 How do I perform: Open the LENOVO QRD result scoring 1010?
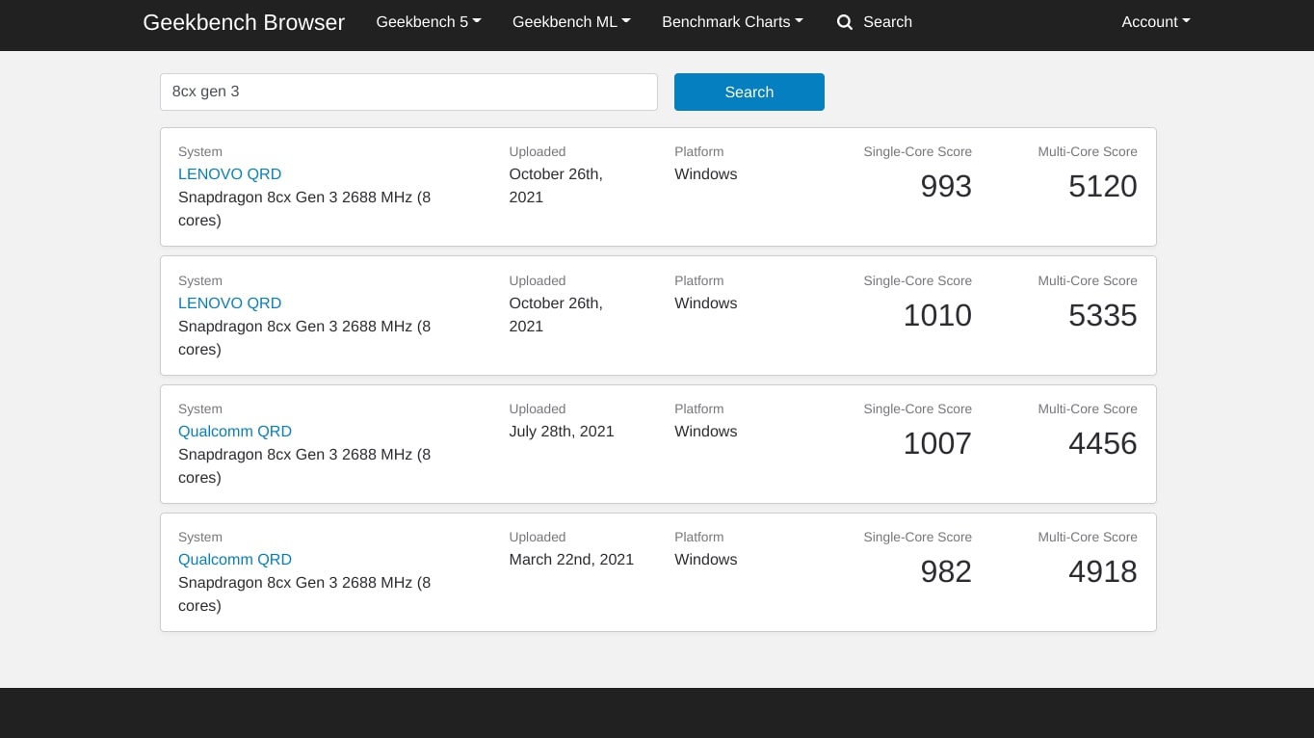click(x=229, y=303)
